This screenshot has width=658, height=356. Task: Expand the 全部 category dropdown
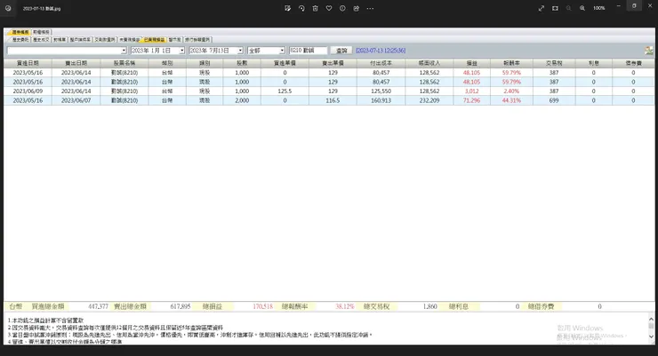[x=282, y=51]
